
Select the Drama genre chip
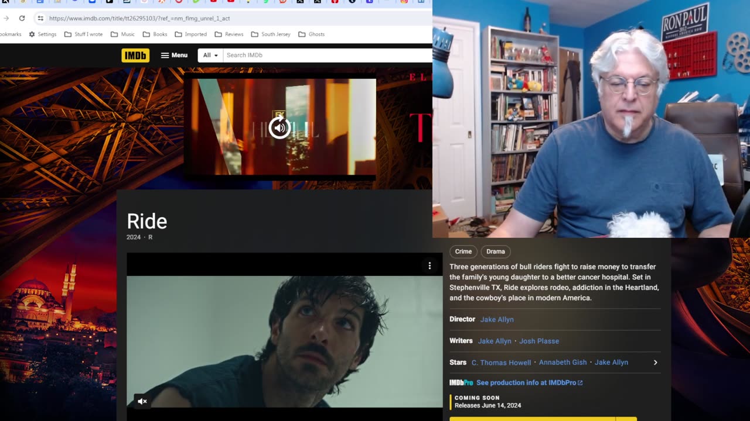(496, 251)
